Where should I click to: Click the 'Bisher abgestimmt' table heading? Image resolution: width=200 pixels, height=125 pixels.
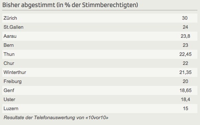point(70,5)
